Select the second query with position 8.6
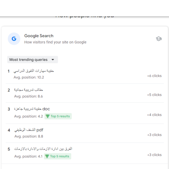 (x=85, y=93)
